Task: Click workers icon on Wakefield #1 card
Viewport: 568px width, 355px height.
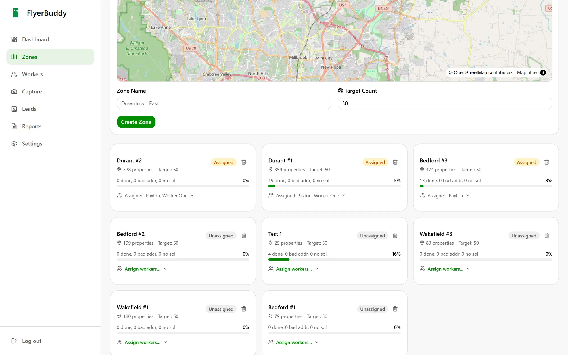Action: click(x=120, y=342)
